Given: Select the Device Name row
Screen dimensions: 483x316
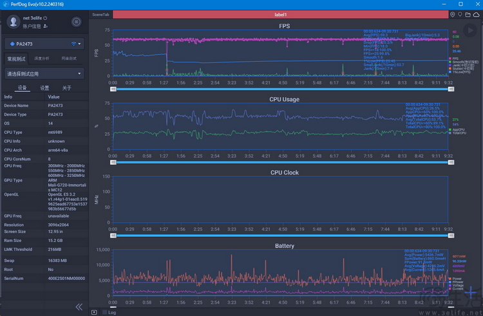Looking at the screenshot, I should 45,106.
